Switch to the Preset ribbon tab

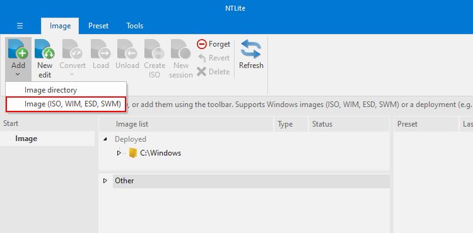pyautogui.click(x=98, y=26)
